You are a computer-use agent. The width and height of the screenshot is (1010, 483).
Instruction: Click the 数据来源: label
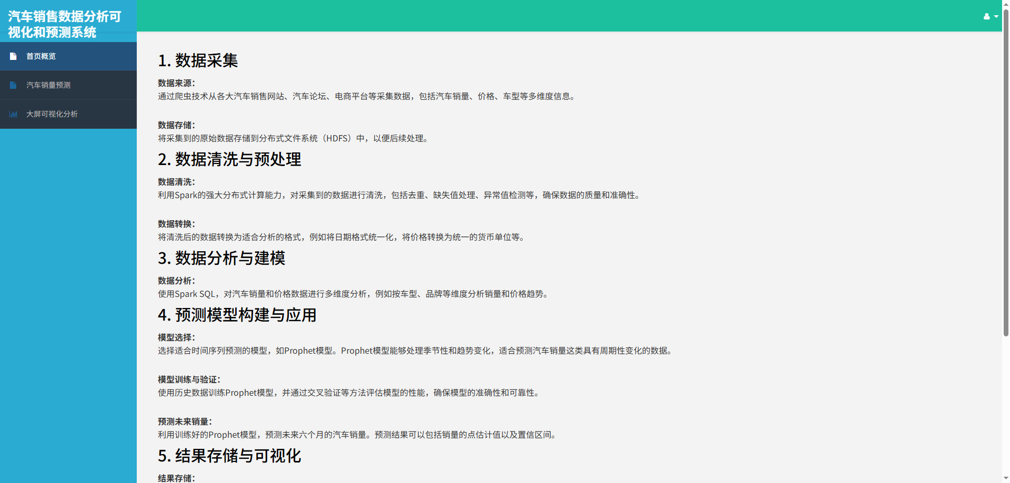tap(176, 83)
